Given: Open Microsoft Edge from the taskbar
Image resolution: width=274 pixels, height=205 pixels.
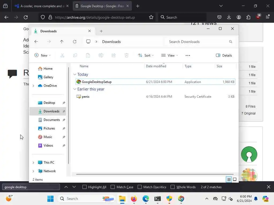Looking at the screenshot, I should [x=146, y=199].
